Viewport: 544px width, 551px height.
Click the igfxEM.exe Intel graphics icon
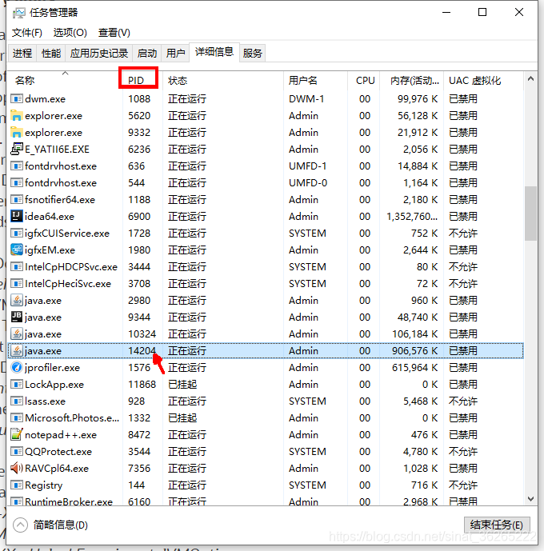[x=17, y=250]
